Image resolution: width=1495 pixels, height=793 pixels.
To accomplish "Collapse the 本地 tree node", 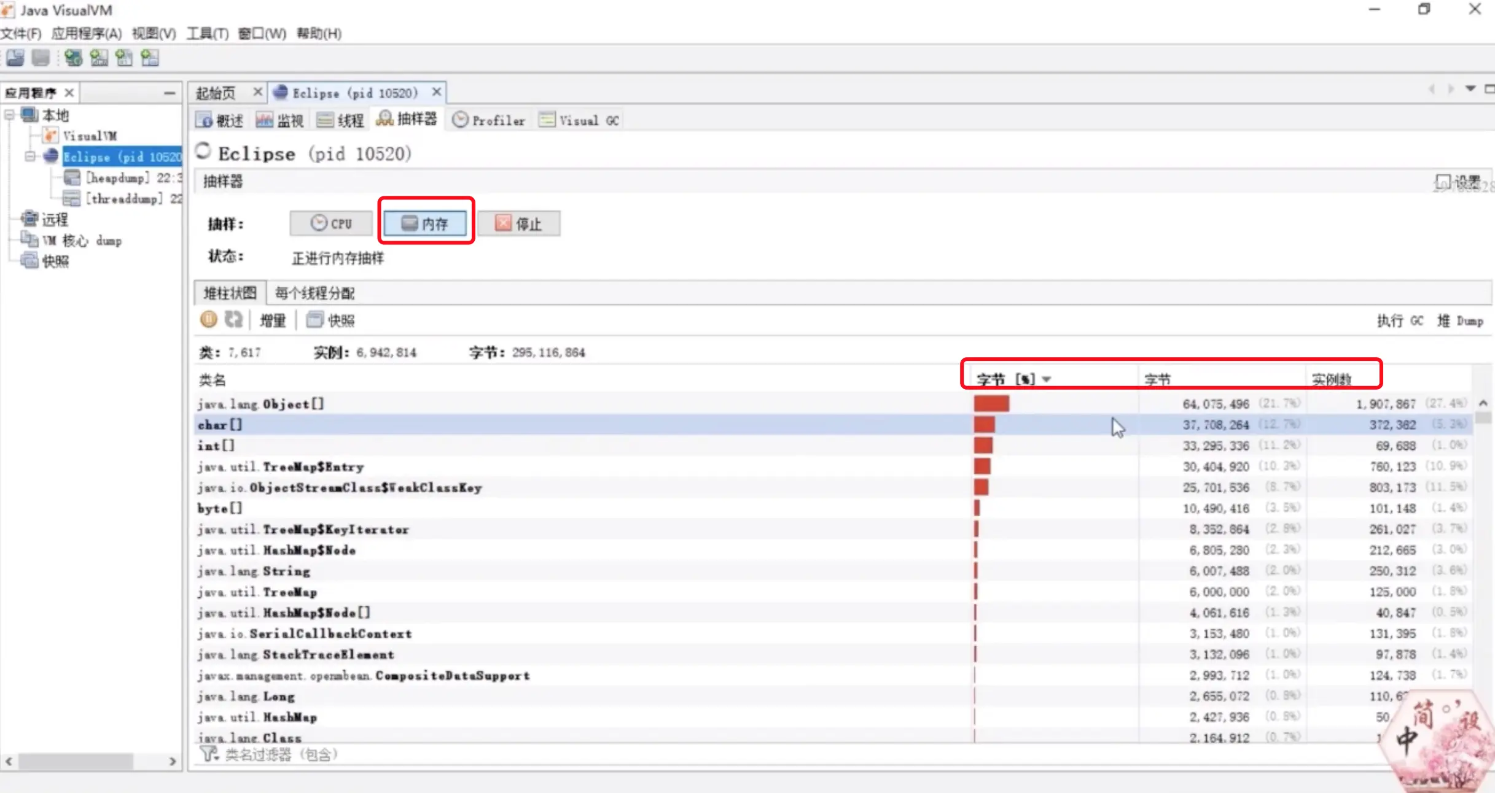I will coord(9,115).
